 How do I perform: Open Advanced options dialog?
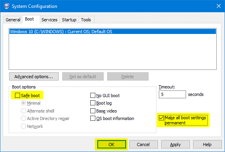(x=34, y=77)
